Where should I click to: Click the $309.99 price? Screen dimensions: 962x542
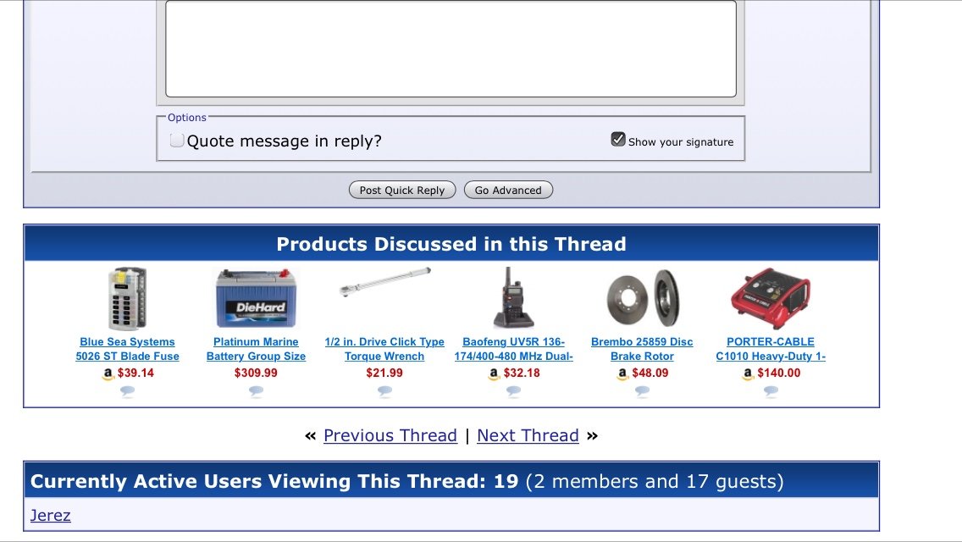point(256,373)
